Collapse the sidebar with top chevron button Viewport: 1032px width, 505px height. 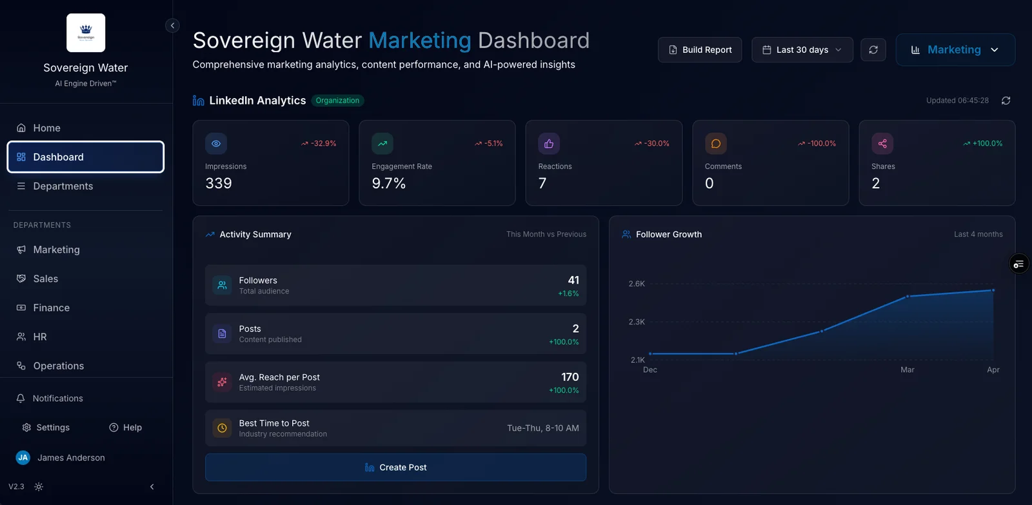(172, 26)
